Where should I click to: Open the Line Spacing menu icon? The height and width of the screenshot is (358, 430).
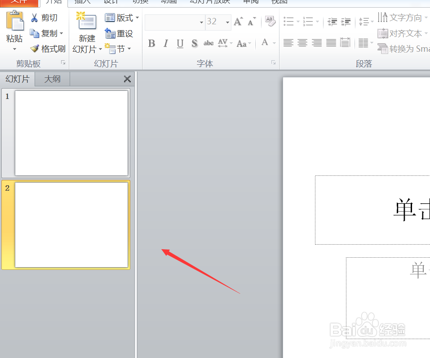(x=364, y=22)
